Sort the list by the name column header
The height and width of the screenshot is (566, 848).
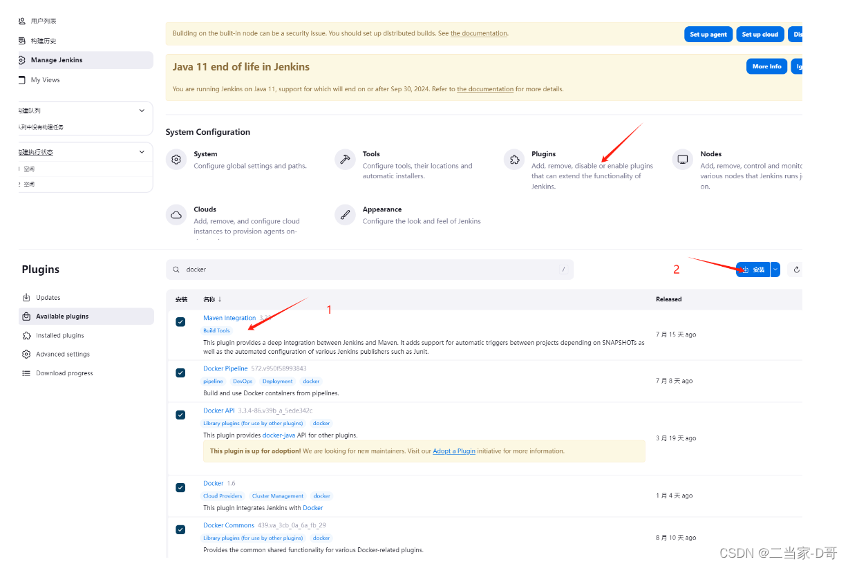[x=212, y=299]
